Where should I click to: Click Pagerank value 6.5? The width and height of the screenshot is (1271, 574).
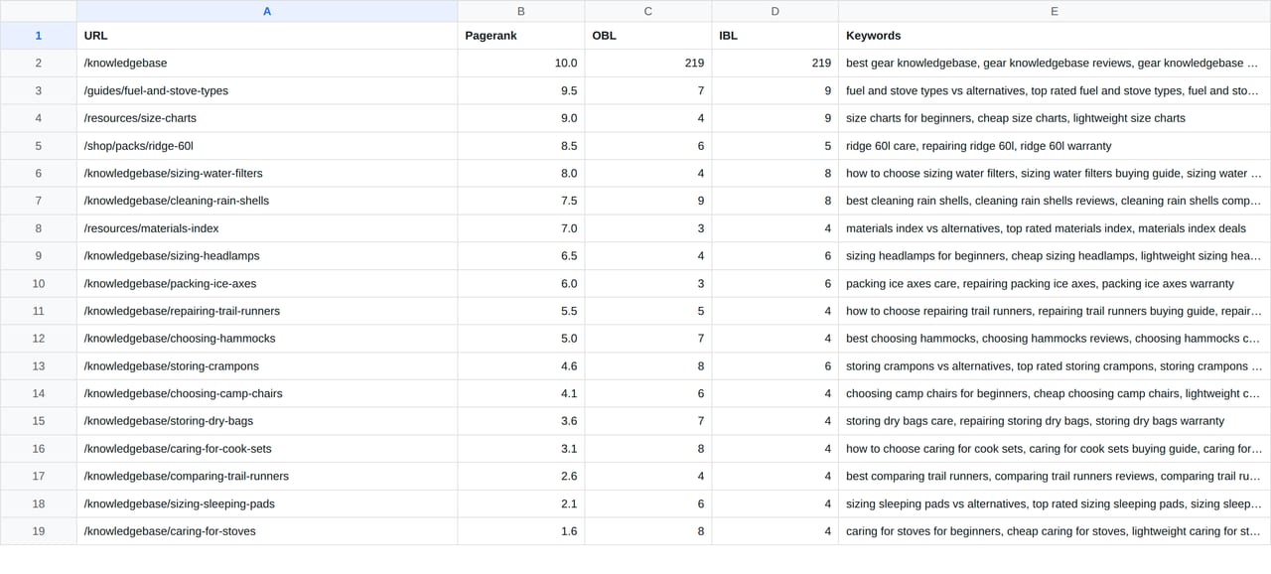(521, 256)
